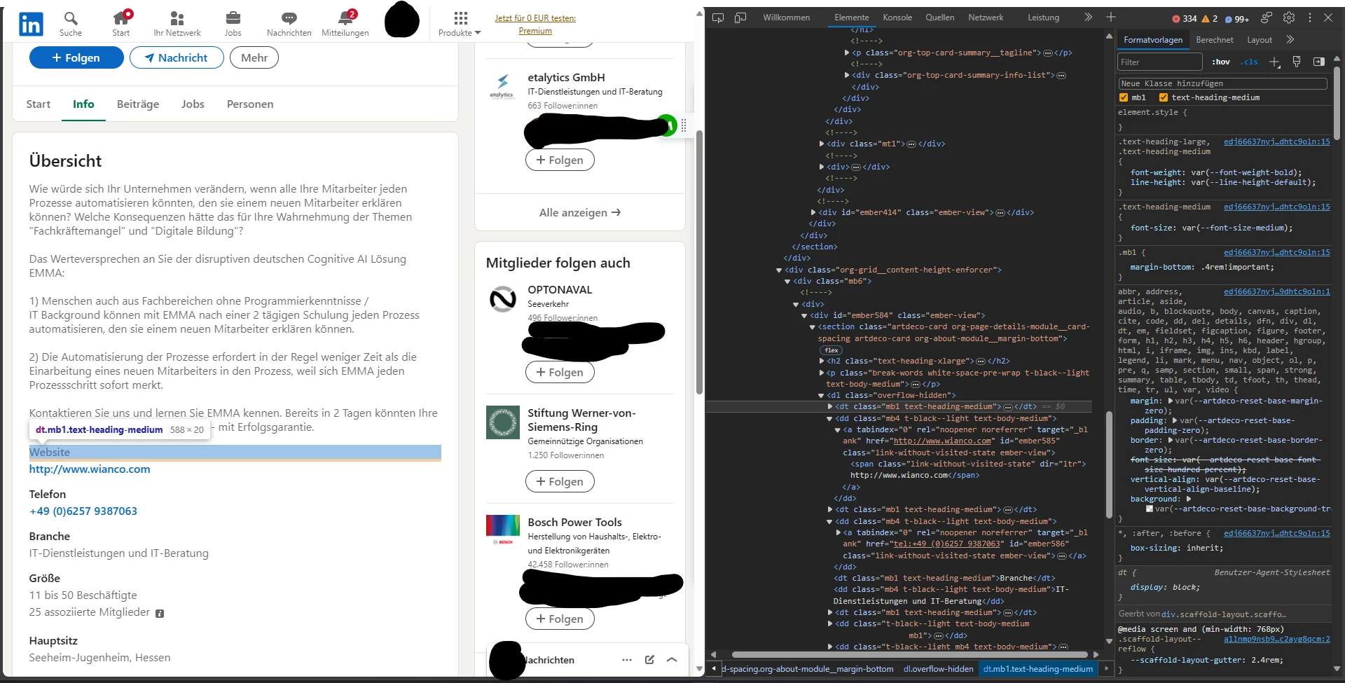Add a new DevTools tool tab
This screenshot has width=1345, height=683.
1111,18
